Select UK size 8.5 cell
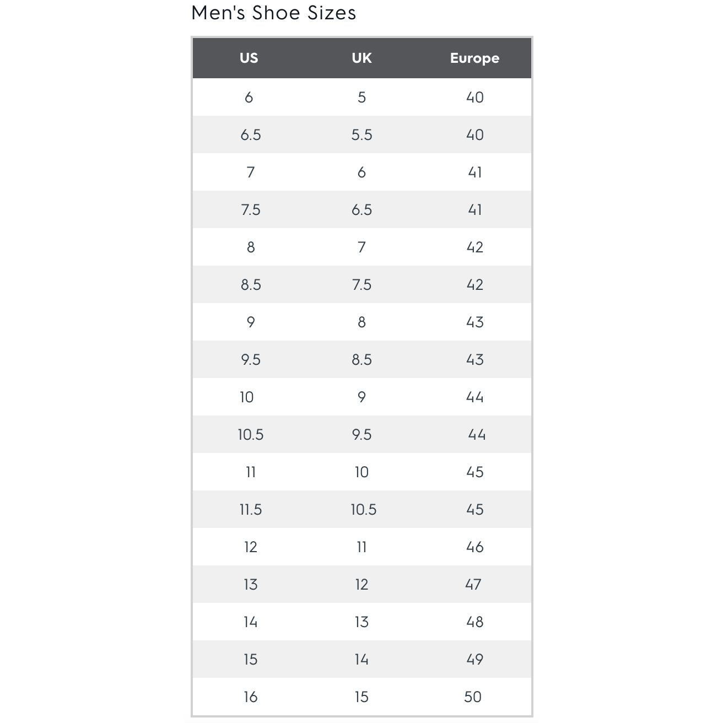Screen dimensions: 723x723 (361, 360)
